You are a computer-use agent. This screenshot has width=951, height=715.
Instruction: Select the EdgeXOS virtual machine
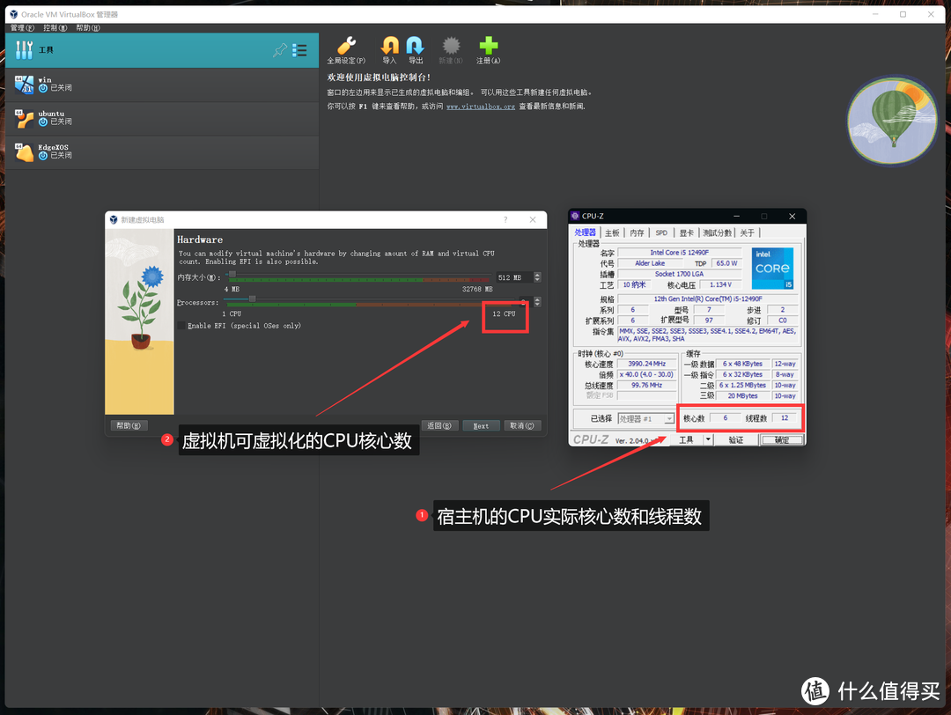tap(162, 151)
